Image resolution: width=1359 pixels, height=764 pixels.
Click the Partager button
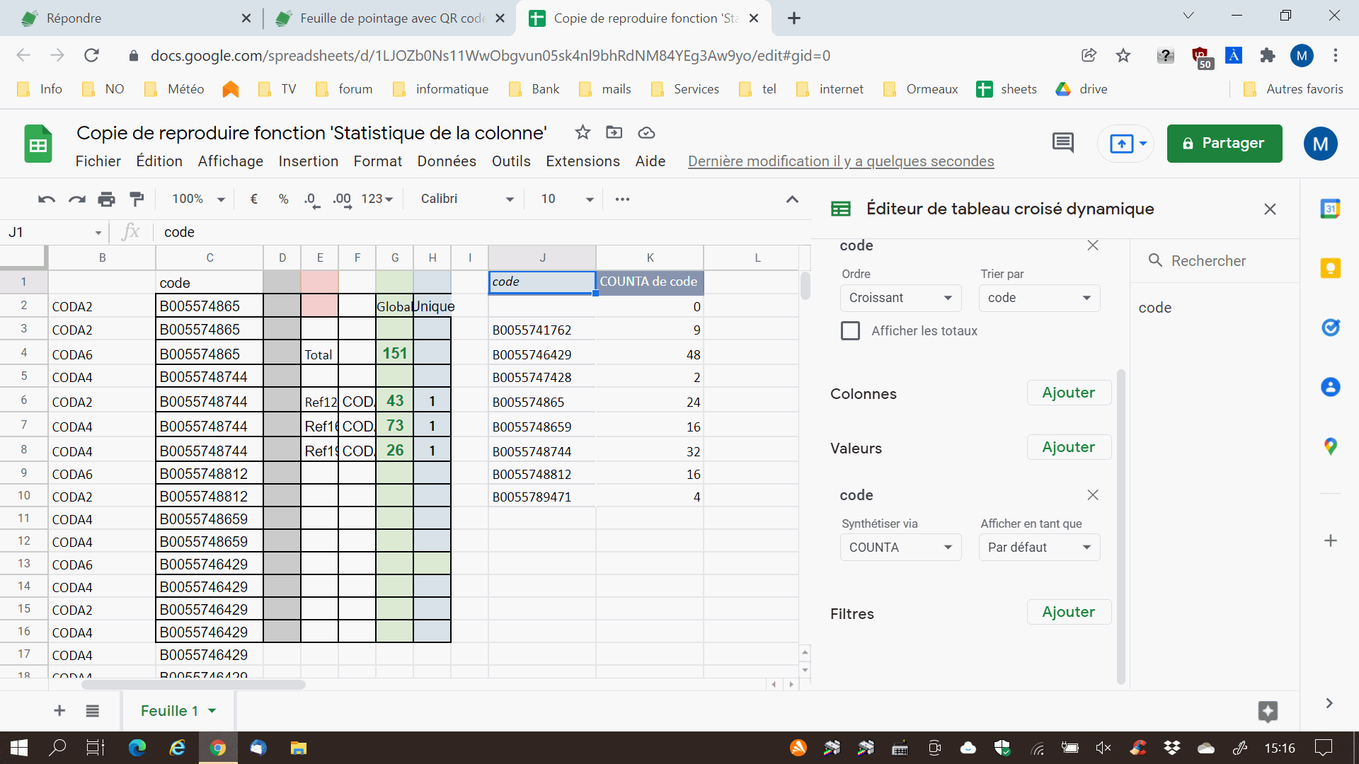click(1224, 144)
